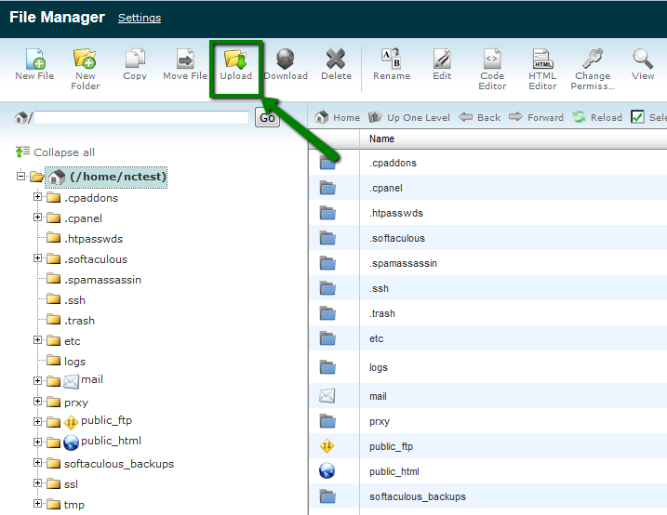The image size is (667, 515).
Task: Open the Edit tool
Action: 442,59
